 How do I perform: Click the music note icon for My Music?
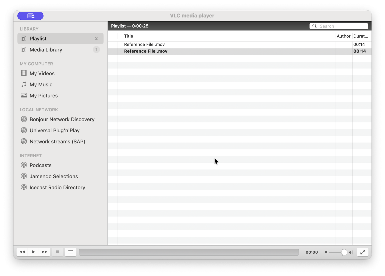point(24,84)
